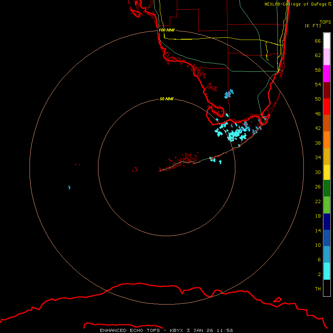Click the cyan 10 legend swatch
The image size is (333, 333).
pos(327,271)
